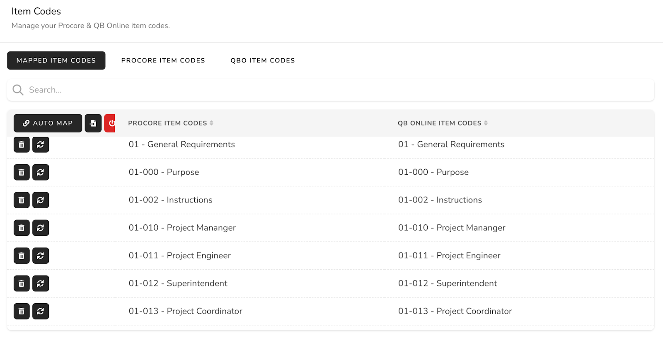663x338 pixels.
Task: Select Procore cell 01-013 - Project Coordinator
Action: [185, 311]
